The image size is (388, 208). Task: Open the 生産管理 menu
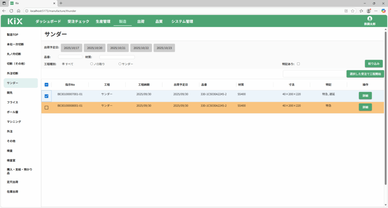pyautogui.click(x=103, y=22)
